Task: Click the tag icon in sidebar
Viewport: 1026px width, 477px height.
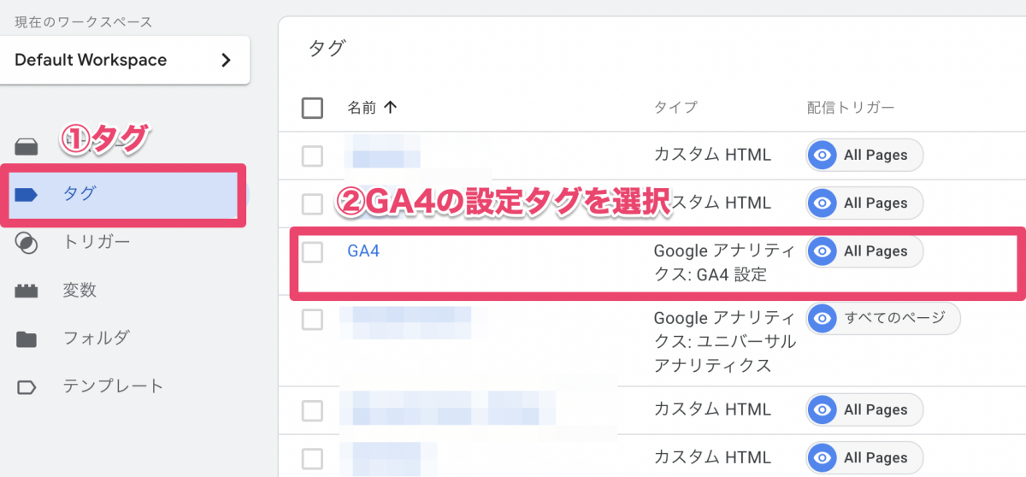Action: [27, 195]
